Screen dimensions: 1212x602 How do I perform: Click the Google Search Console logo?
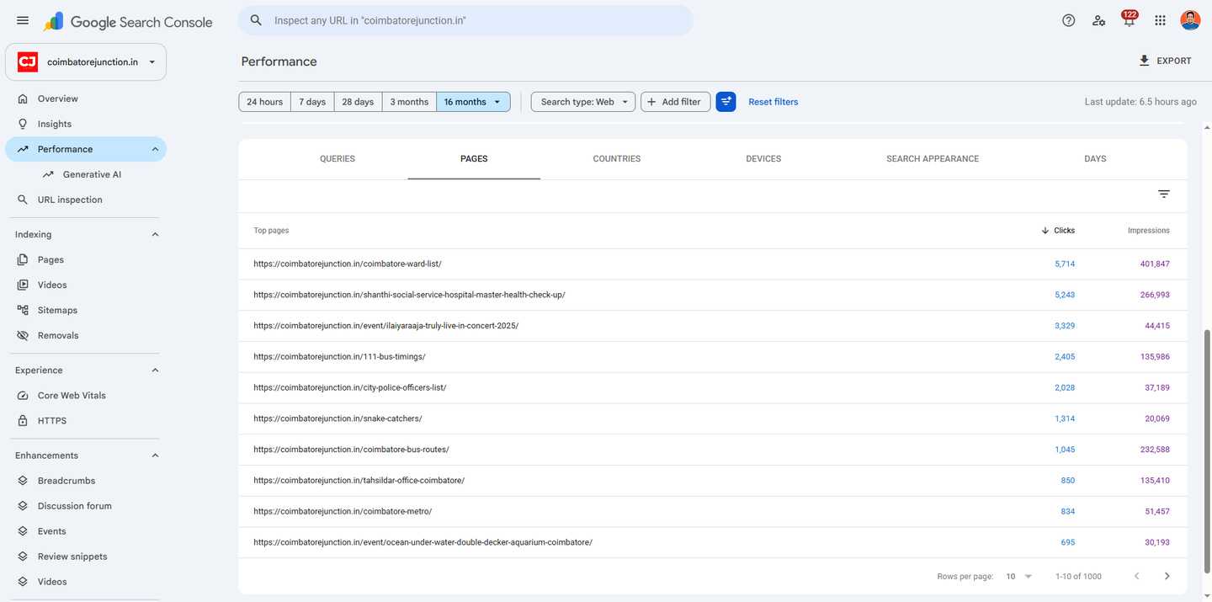(x=128, y=22)
